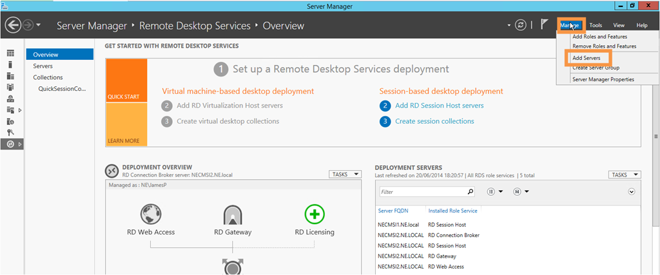660x275 pixels.
Task: Select the RD Connection Broker row
Action: point(508,236)
